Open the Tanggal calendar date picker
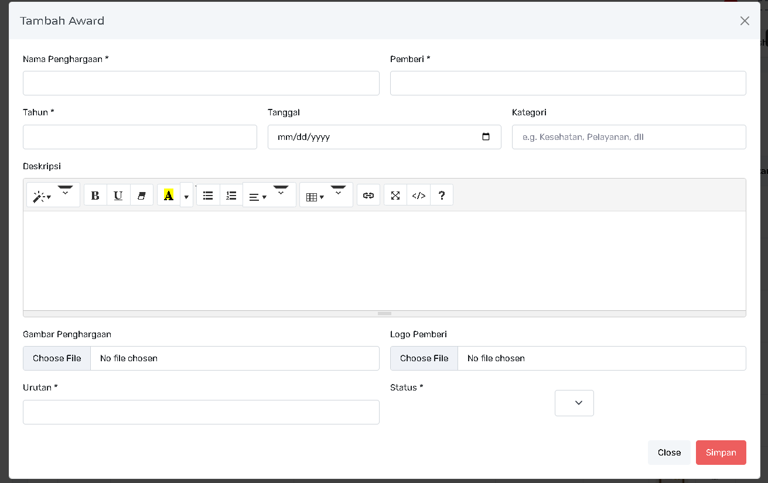This screenshot has width=768, height=483. pos(486,137)
